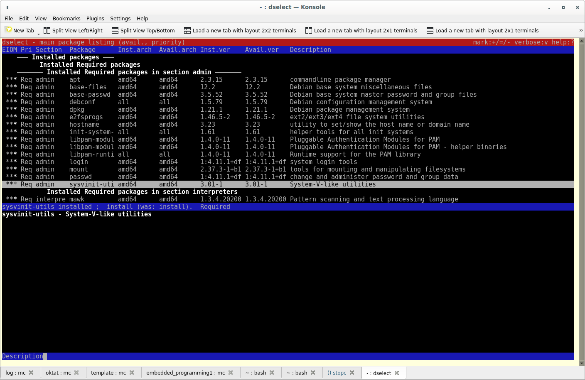
Task: Click the Split View Top/Bottom icon
Action: (x=115, y=30)
